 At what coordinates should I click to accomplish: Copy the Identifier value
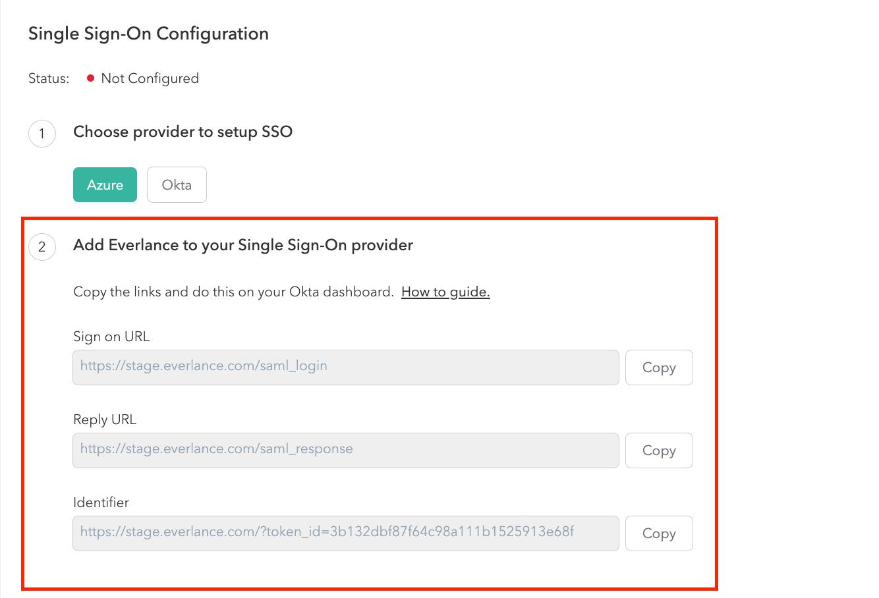658,533
